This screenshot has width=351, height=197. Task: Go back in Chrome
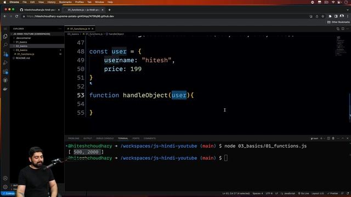pos(5,16)
